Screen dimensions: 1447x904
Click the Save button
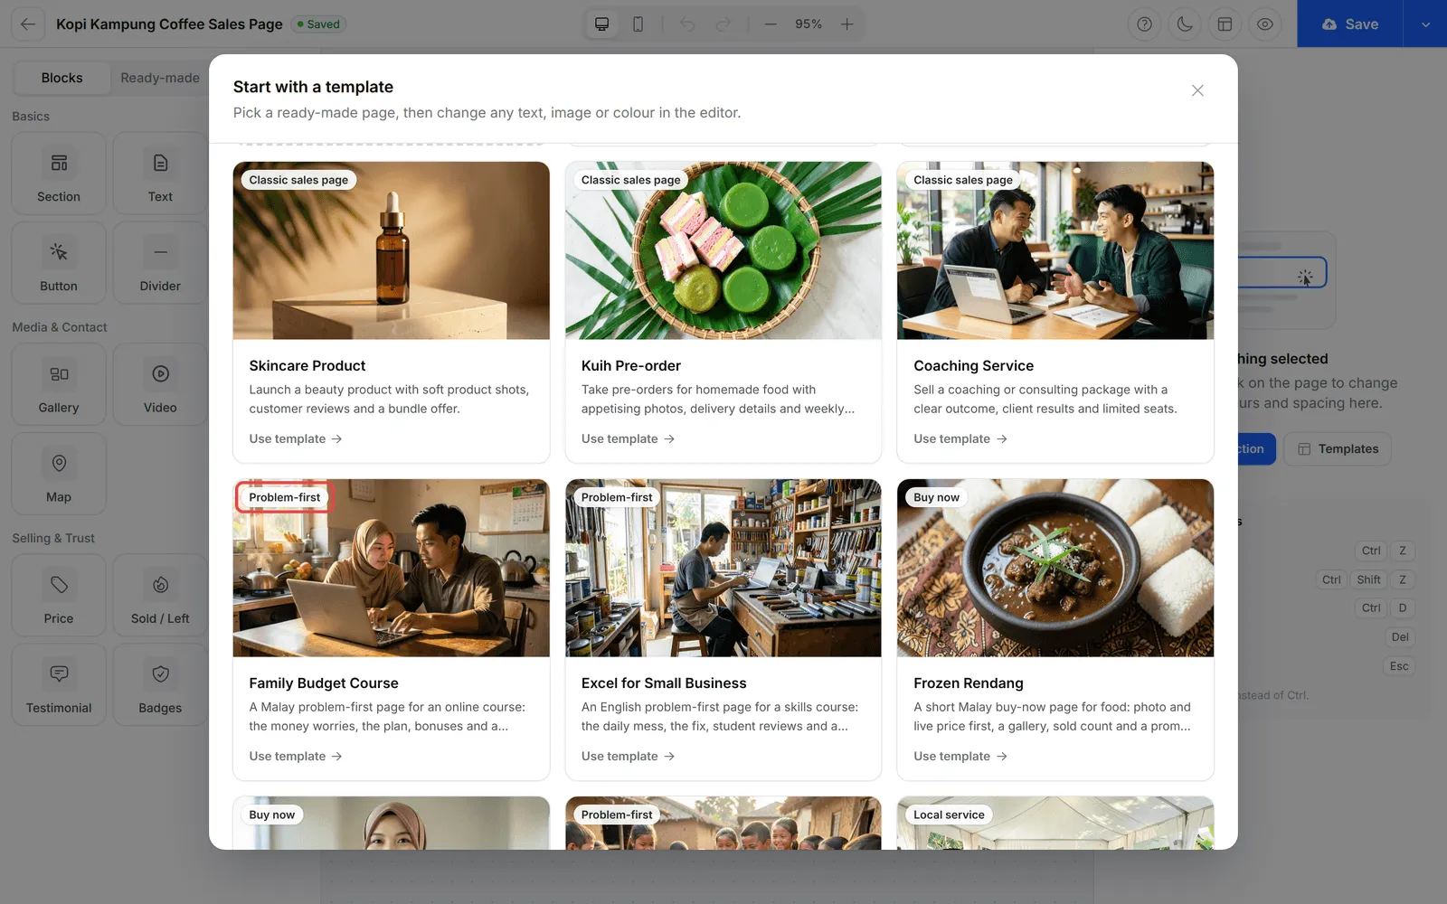pyautogui.click(x=1350, y=24)
